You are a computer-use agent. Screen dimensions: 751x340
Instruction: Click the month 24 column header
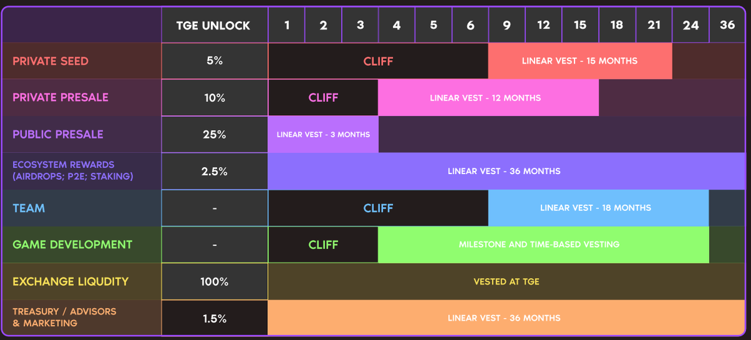691,26
